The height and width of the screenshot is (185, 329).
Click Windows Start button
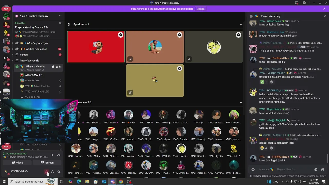tap(4, 182)
